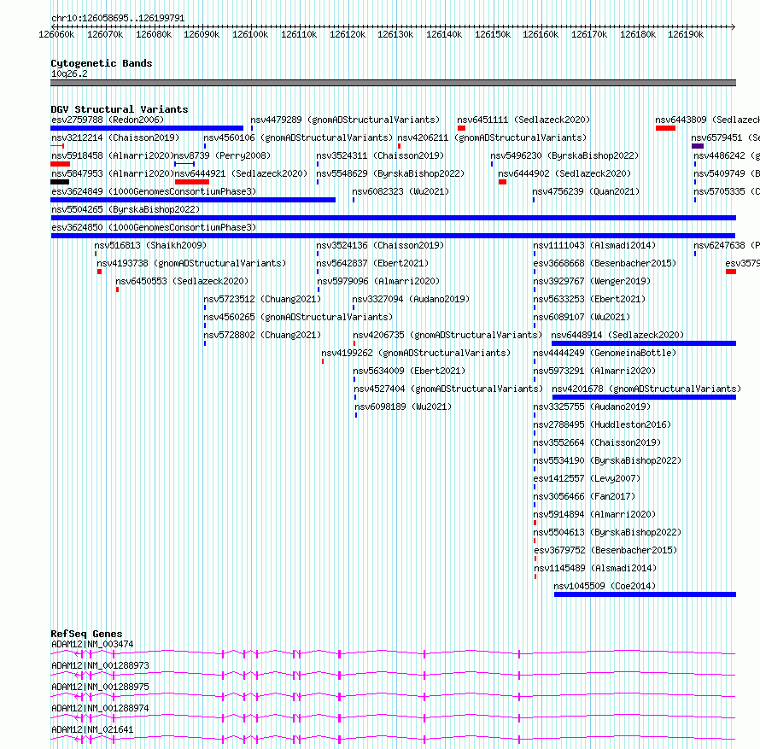
Task: Click the nsv5504265 (ByrskaBishop2022) label
Action: 126,209
